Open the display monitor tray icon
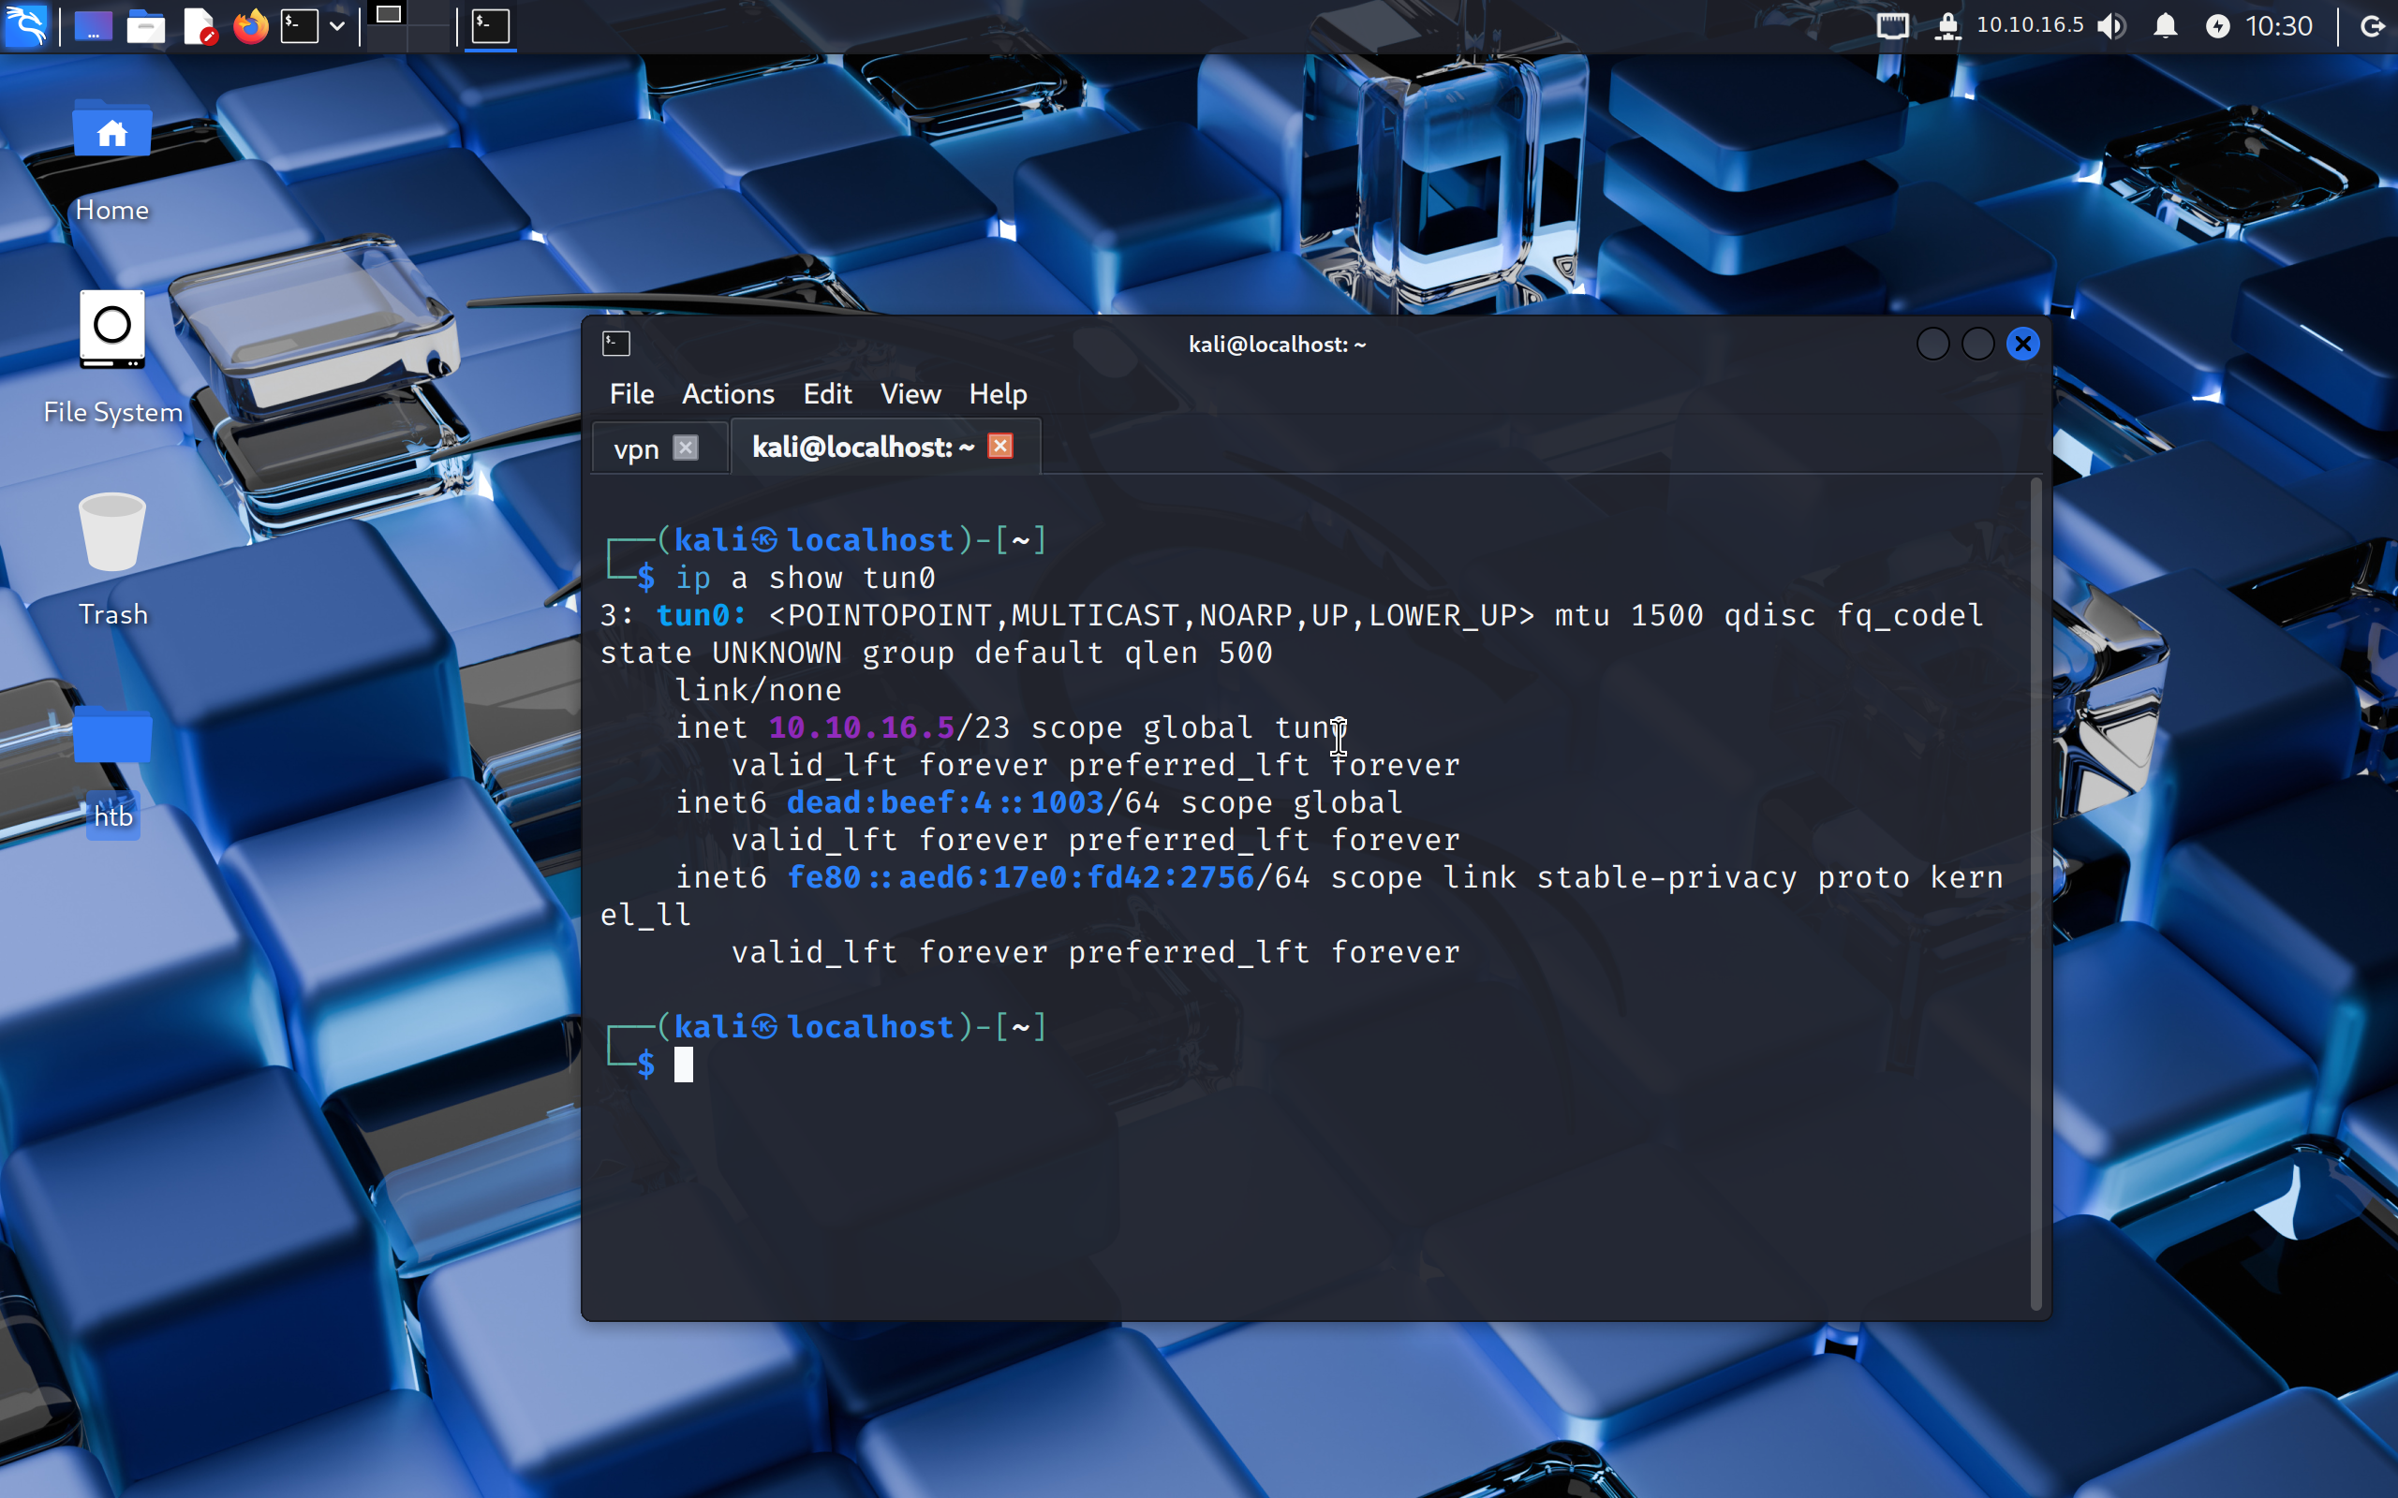Viewport: 2398px width, 1498px height. coord(1891,26)
